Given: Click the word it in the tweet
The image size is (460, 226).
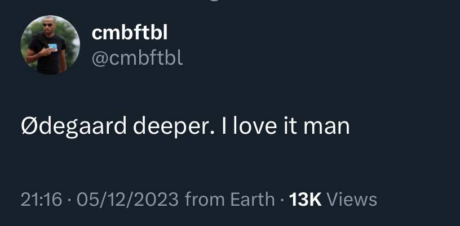Looking at the screenshot, I should [290, 126].
